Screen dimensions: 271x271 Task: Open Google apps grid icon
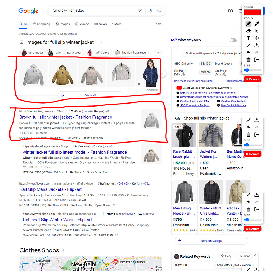pos(240,11)
